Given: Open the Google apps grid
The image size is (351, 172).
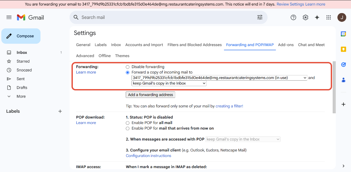Looking at the screenshot, I should [x=328, y=17].
